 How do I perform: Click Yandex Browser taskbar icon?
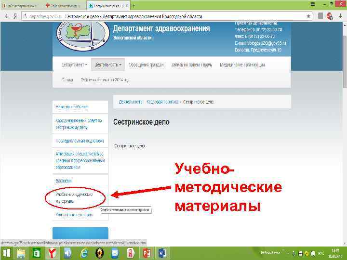52,253
